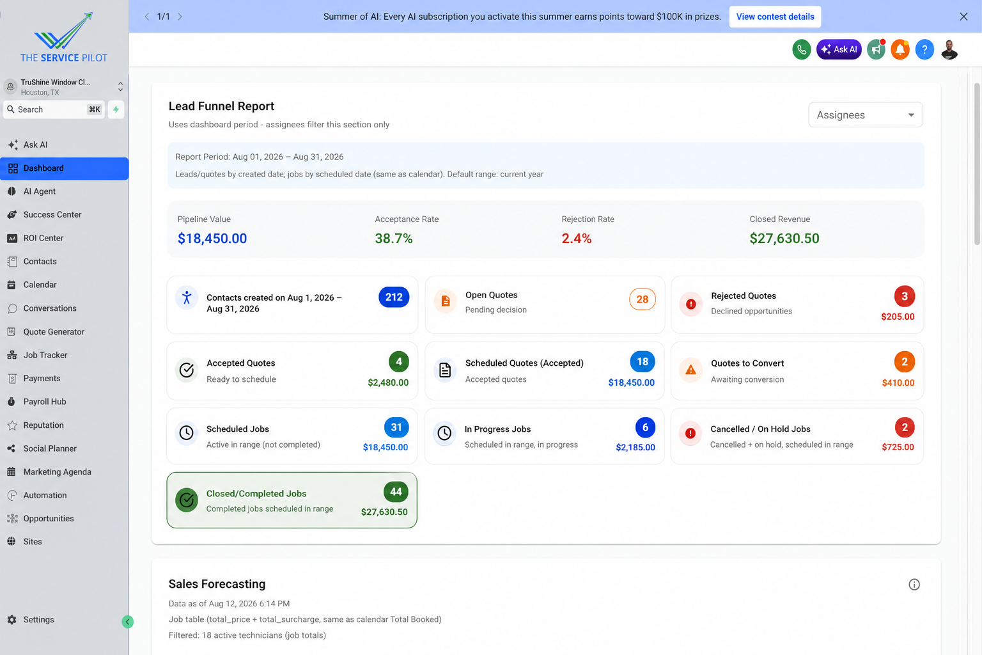The image size is (982, 655).
Task: Click the Quotes to Convert warning icon
Action: 690,370
